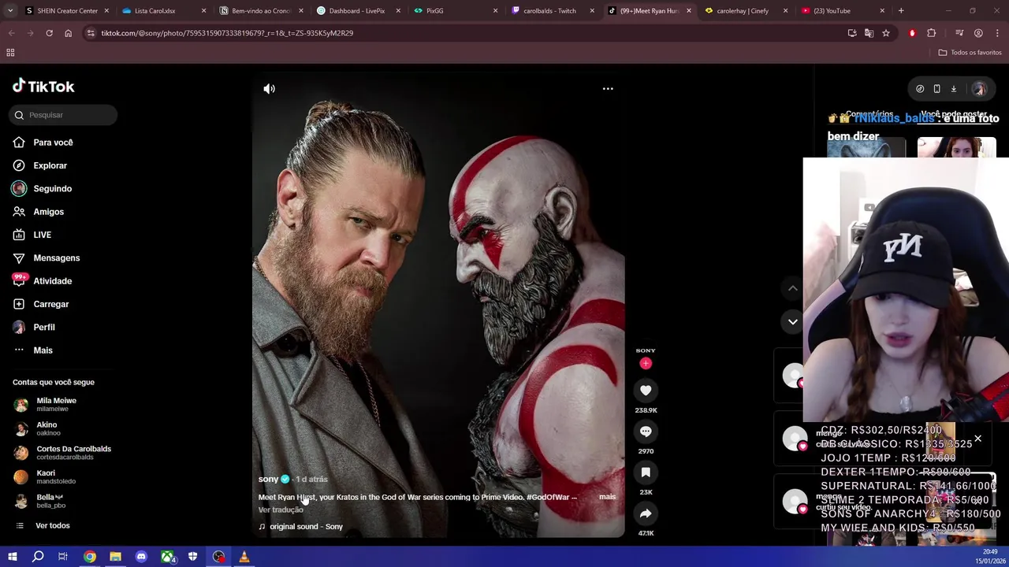Open Discord from the taskbar

coord(141,557)
